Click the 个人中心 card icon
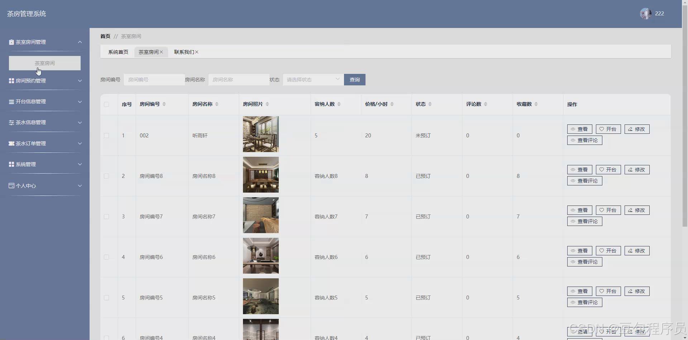 11,186
